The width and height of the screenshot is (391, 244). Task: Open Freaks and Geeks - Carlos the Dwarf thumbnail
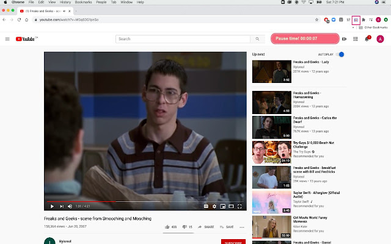point(271,127)
